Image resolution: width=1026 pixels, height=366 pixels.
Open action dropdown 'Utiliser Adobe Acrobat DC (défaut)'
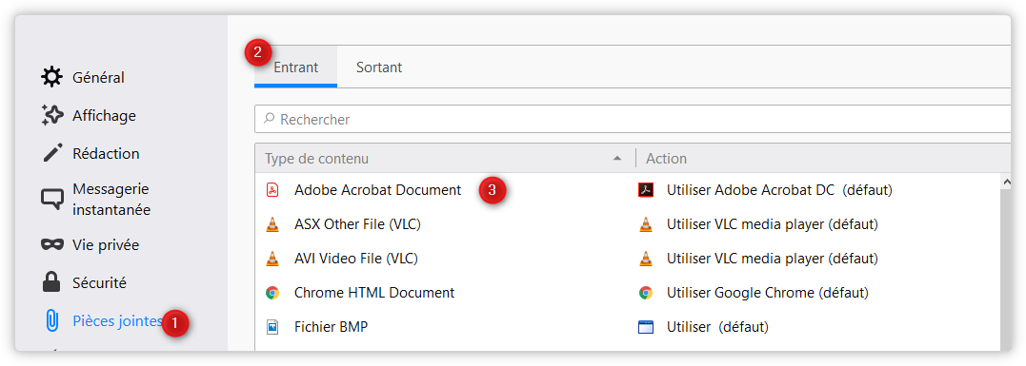click(x=779, y=190)
